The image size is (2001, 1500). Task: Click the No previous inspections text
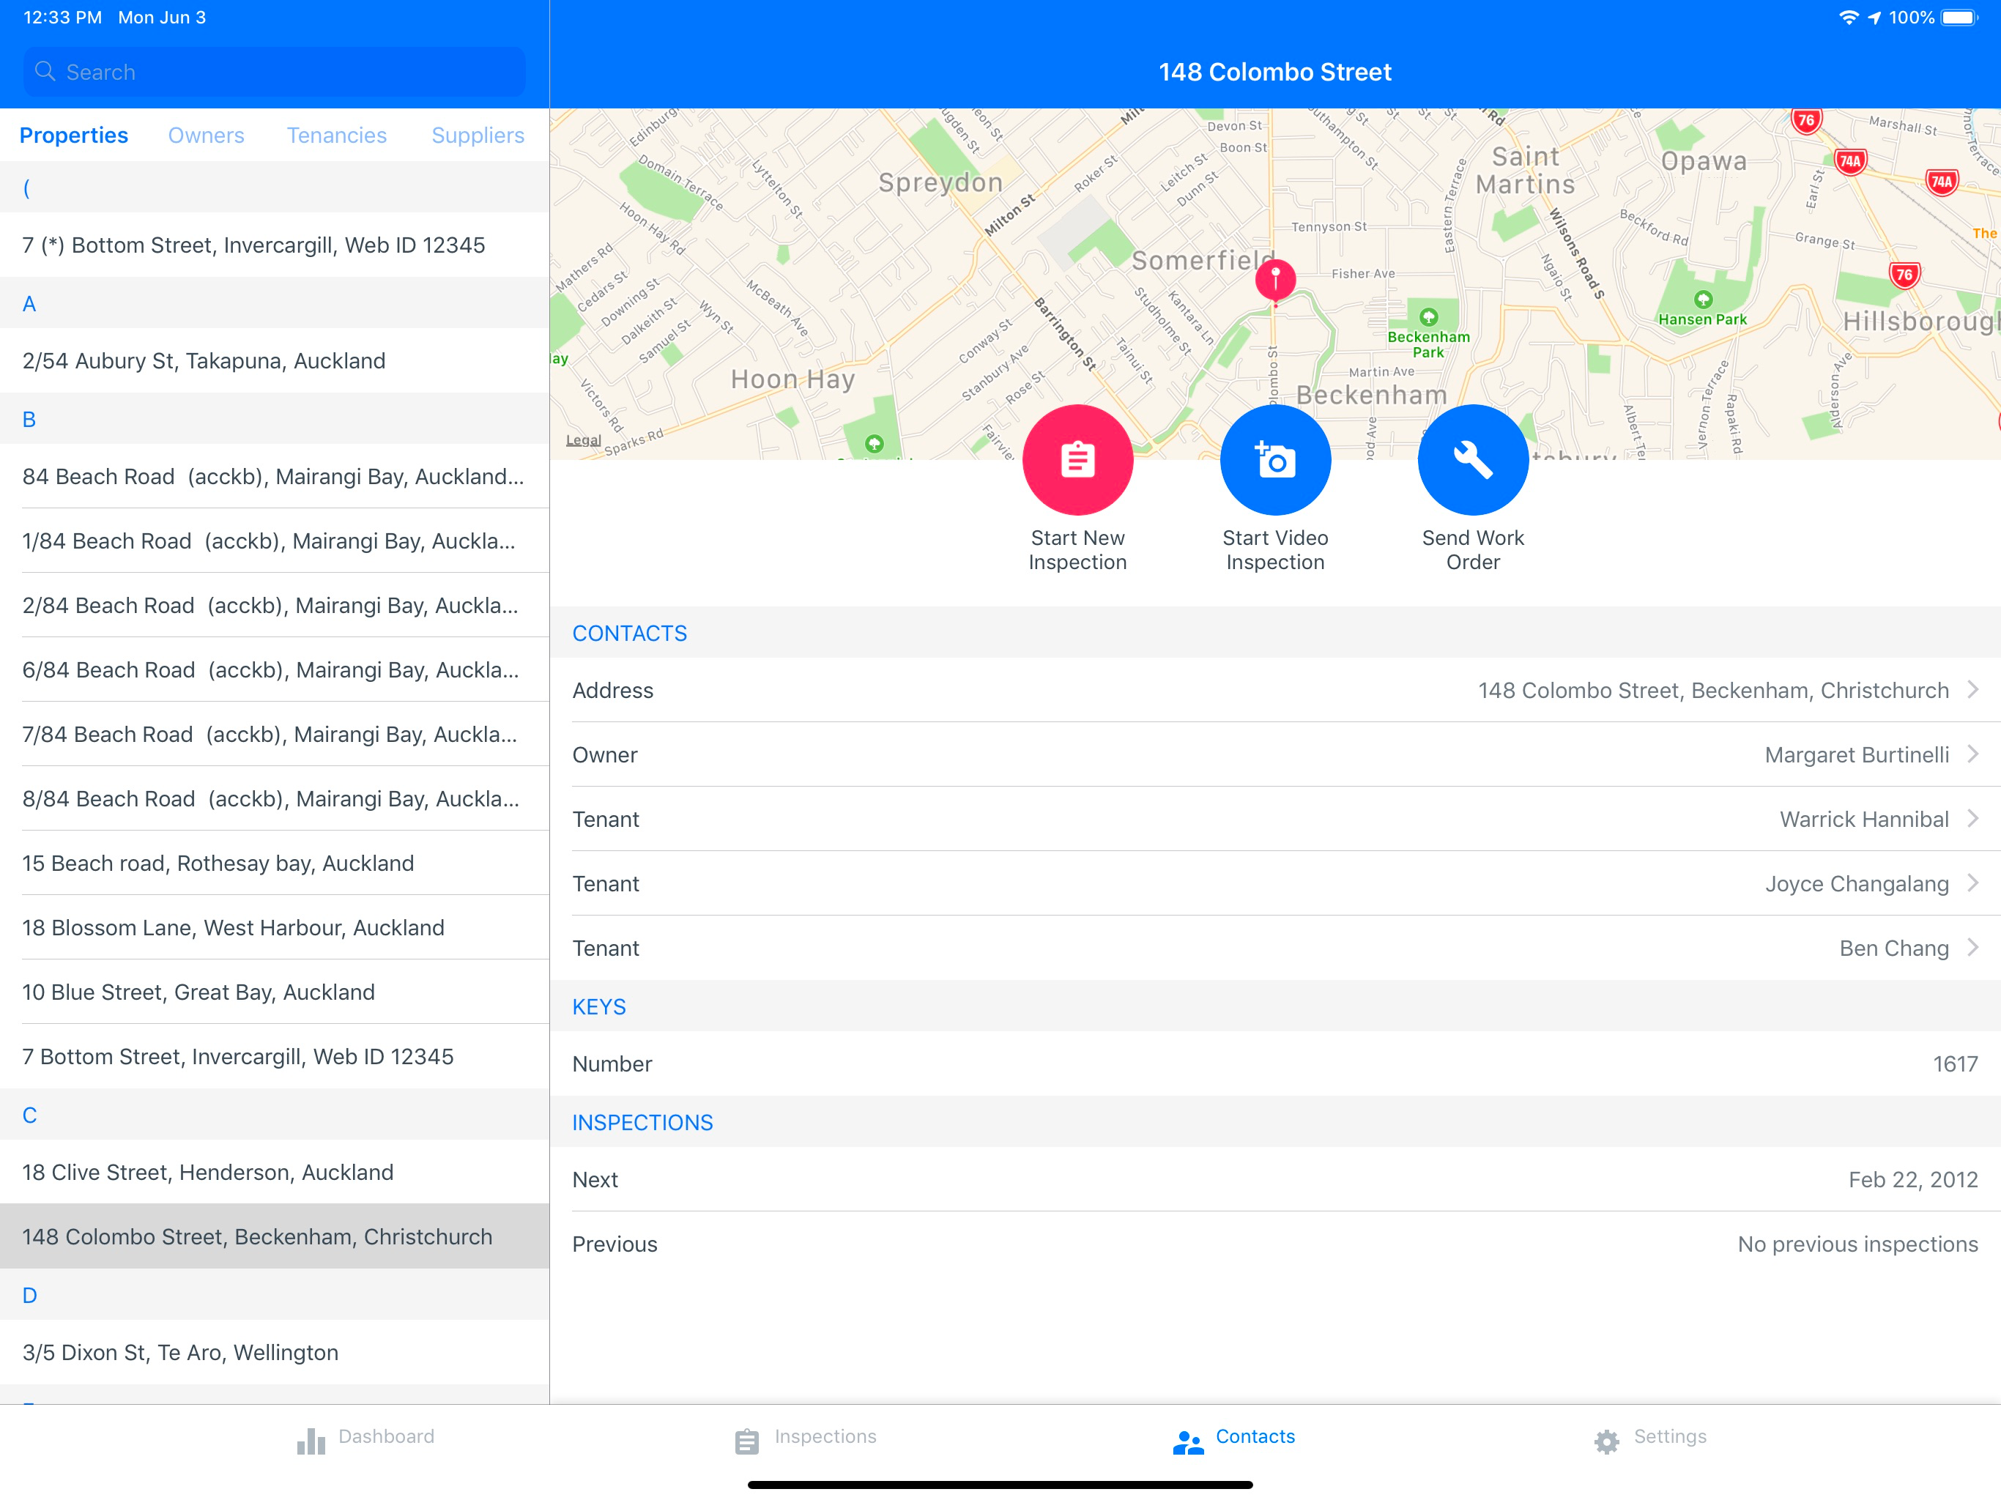[x=1858, y=1243]
